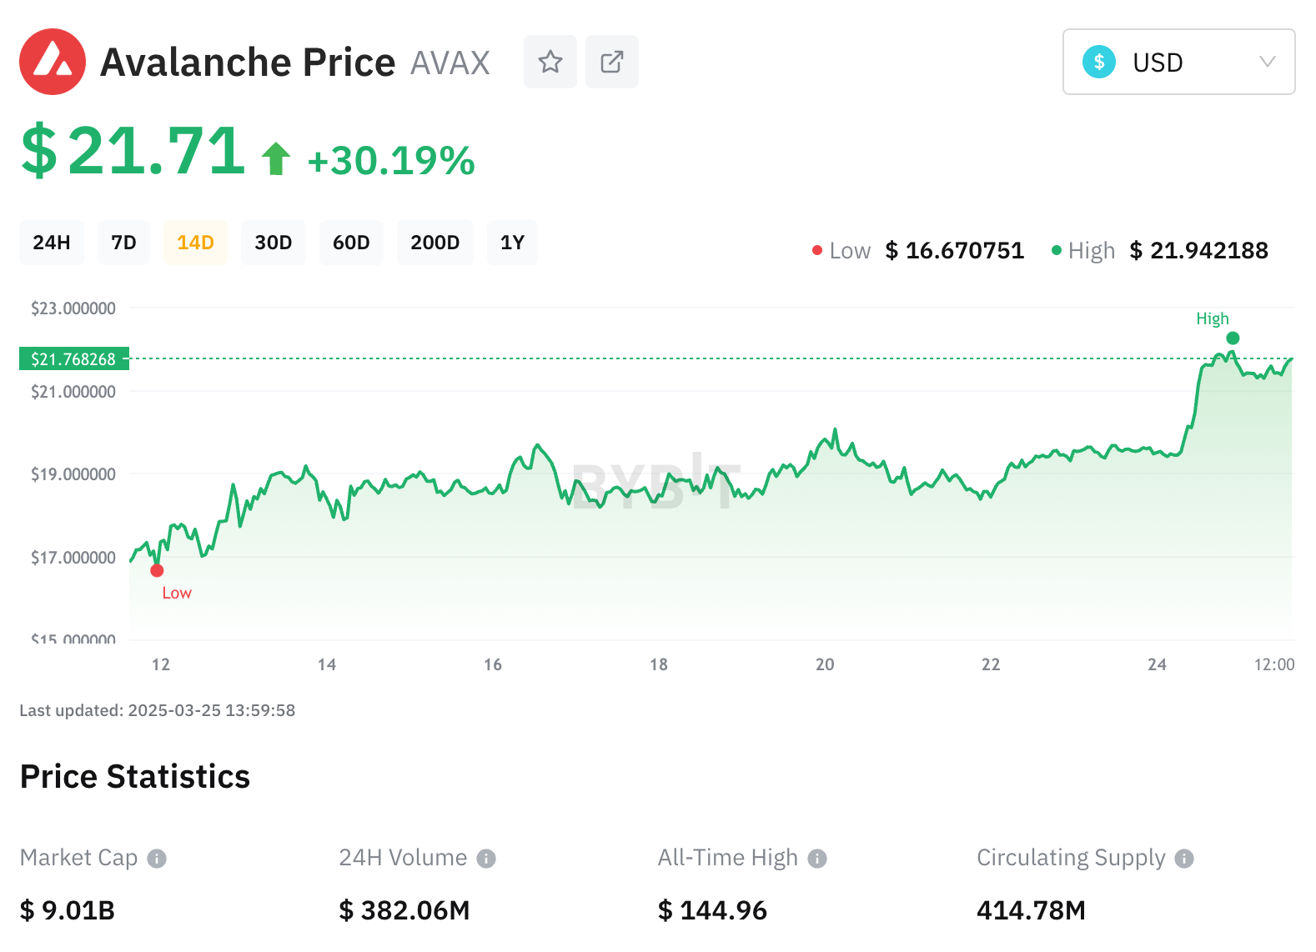Add Avalanche to favorites with star icon
Image resolution: width=1316 pixels, height=952 pixels.
[x=550, y=62]
